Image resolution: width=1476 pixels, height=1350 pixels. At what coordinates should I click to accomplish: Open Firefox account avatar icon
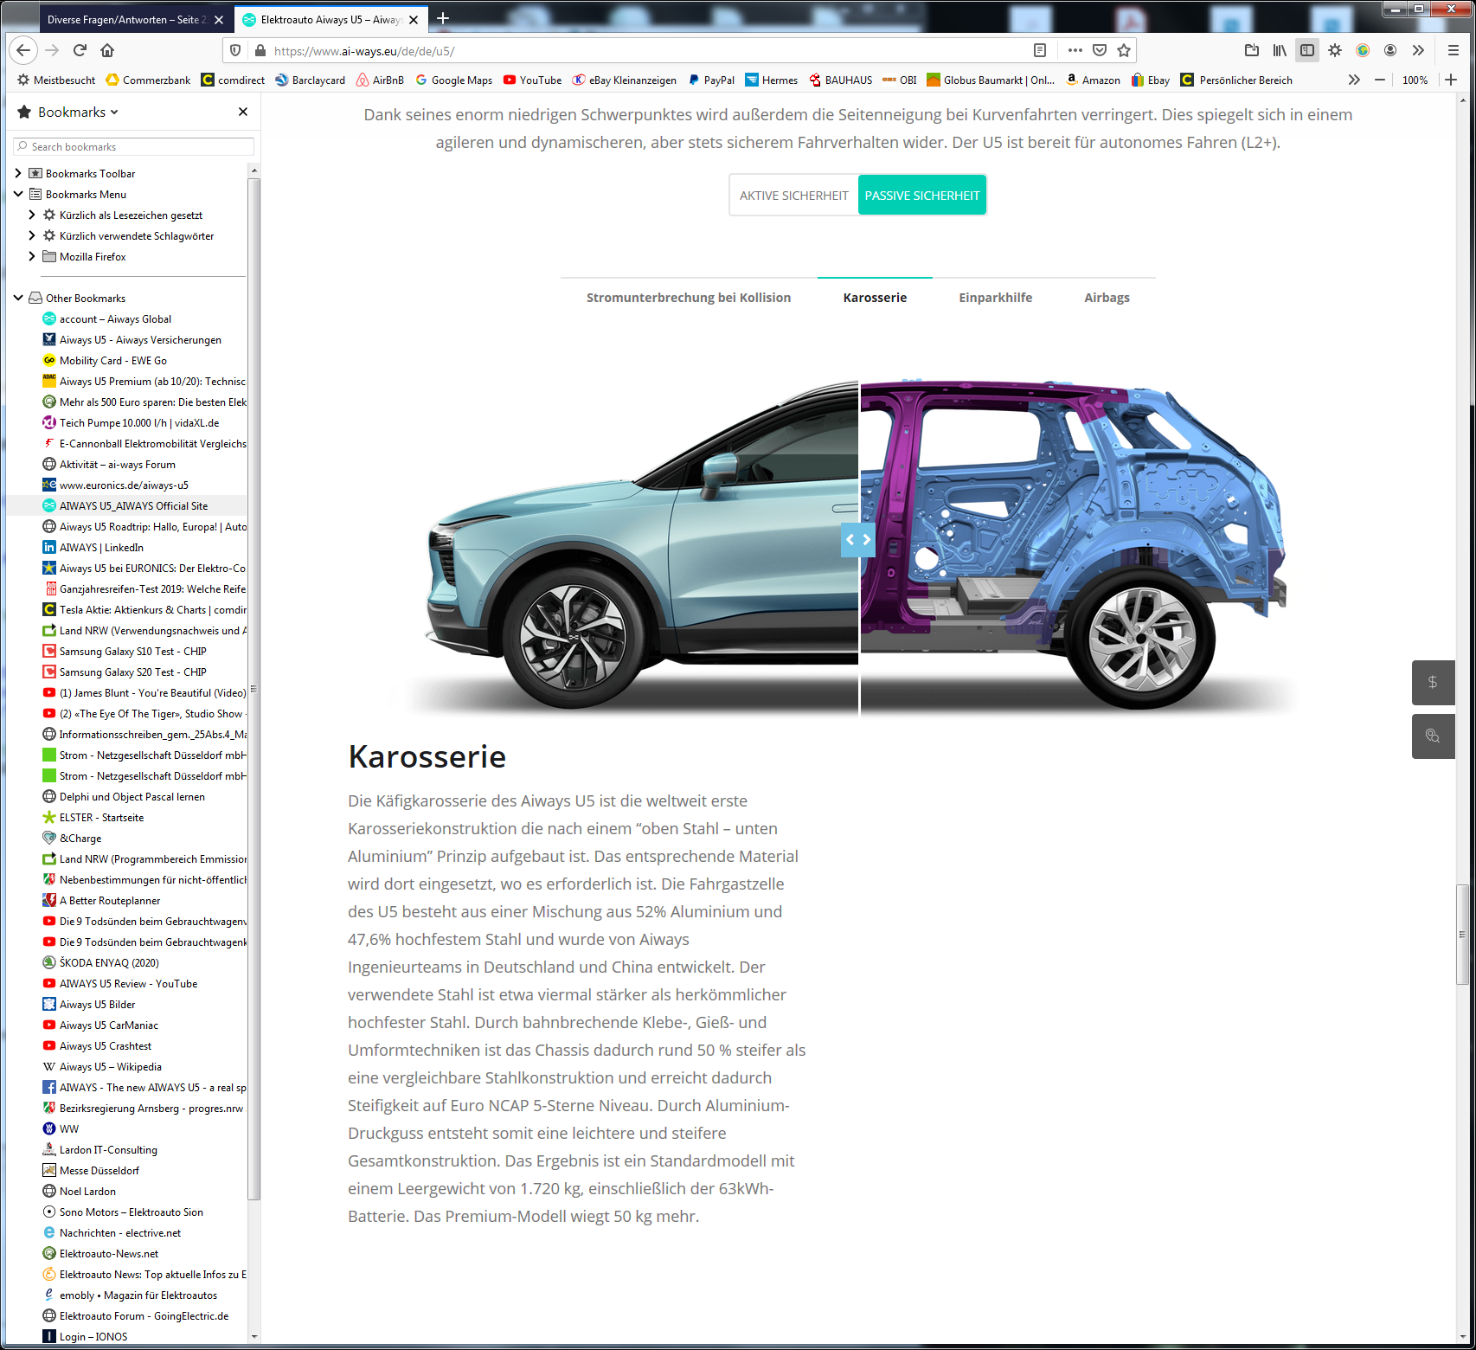(1390, 50)
